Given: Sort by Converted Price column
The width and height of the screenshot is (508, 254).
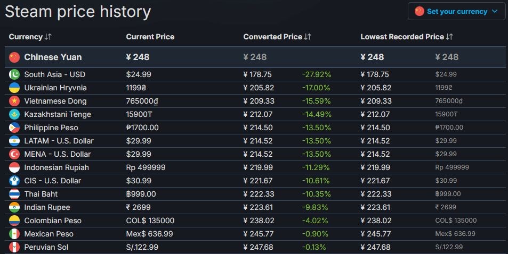Looking at the screenshot, I should point(277,37).
